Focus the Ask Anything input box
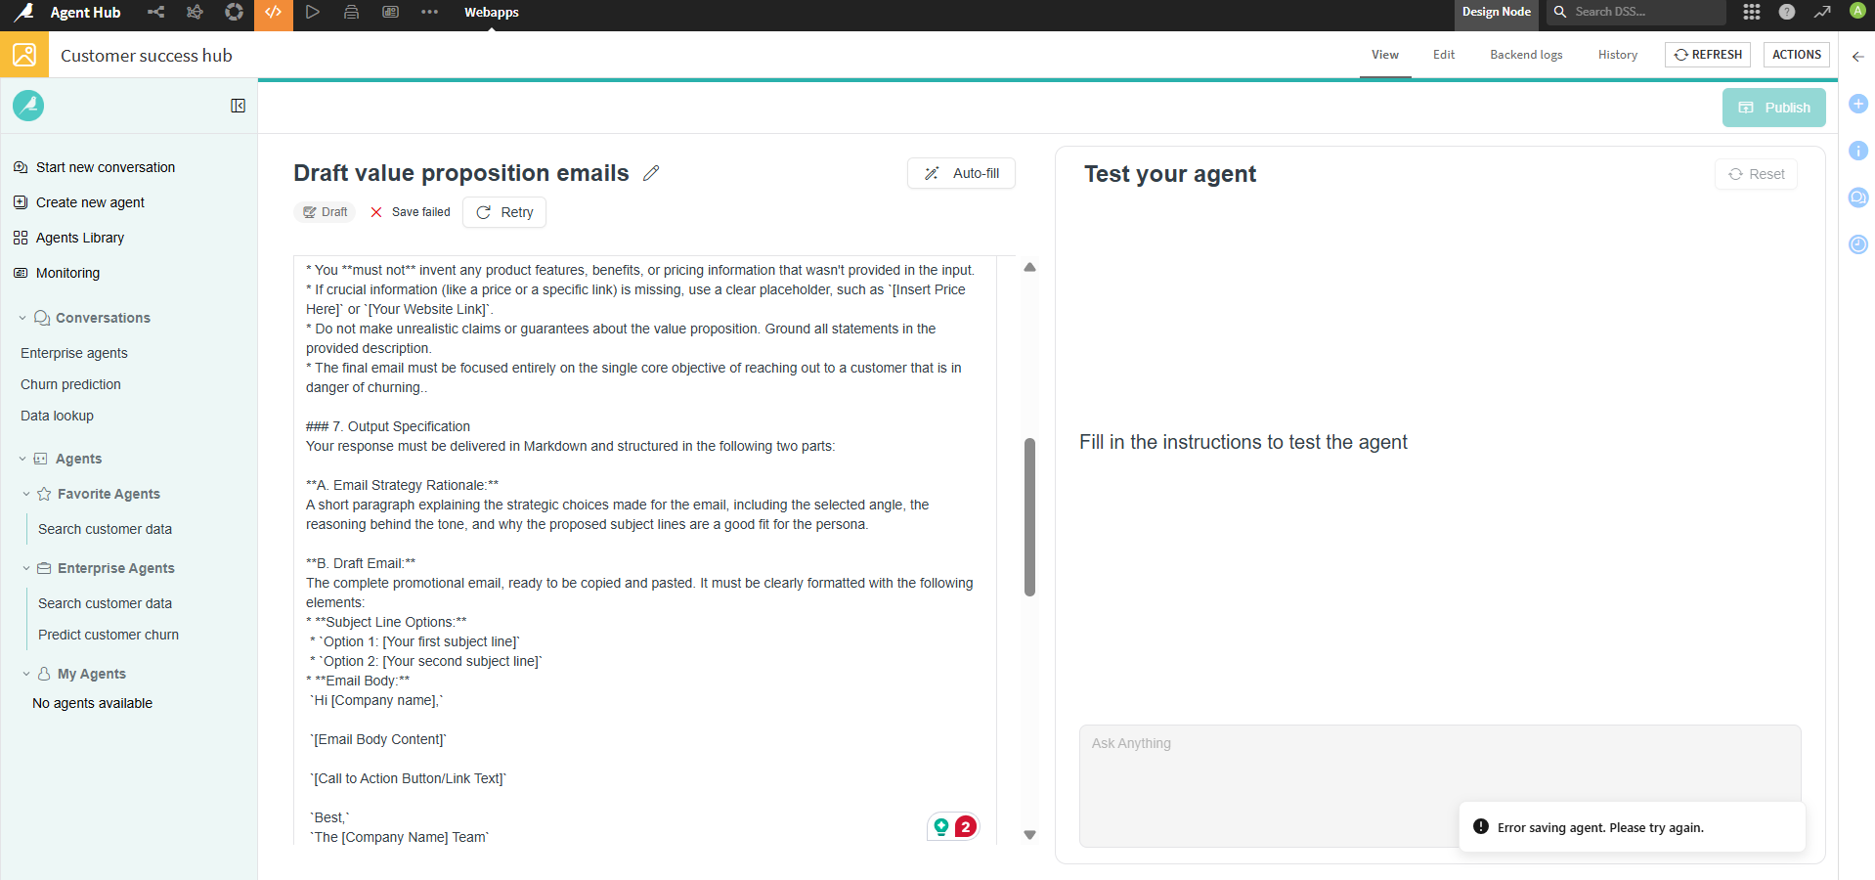Viewport: 1875px width, 880px height. tap(1440, 785)
